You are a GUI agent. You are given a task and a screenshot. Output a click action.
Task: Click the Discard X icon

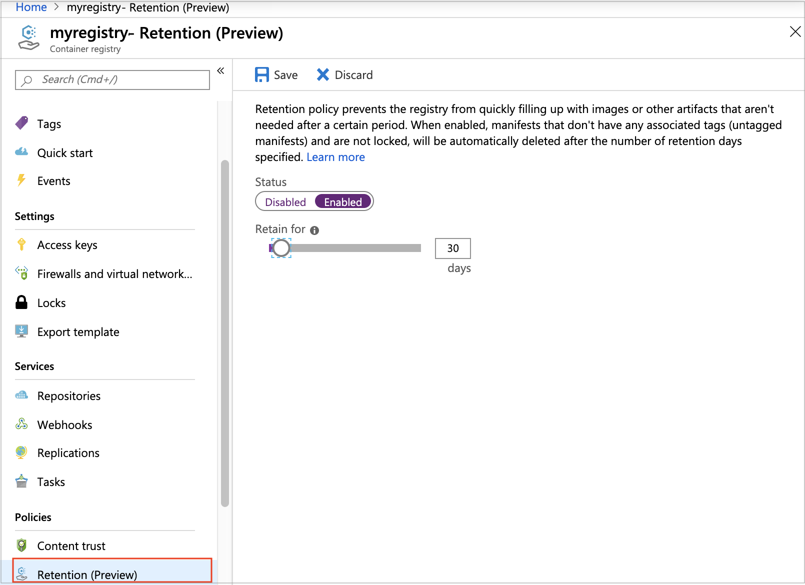[x=323, y=75]
